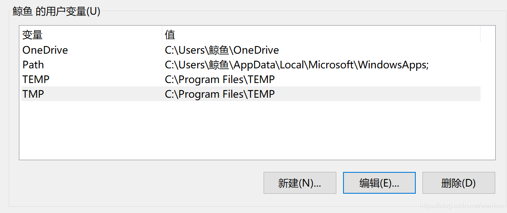Screen dimensions: 507x213
Task: Select the Path variable name
Action: click(x=33, y=65)
